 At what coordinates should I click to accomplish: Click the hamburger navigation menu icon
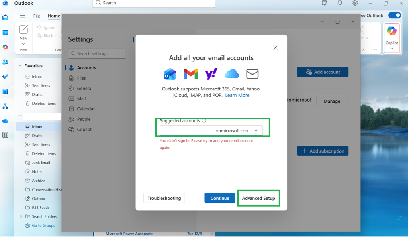pyautogui.click(x=23, y=16)
